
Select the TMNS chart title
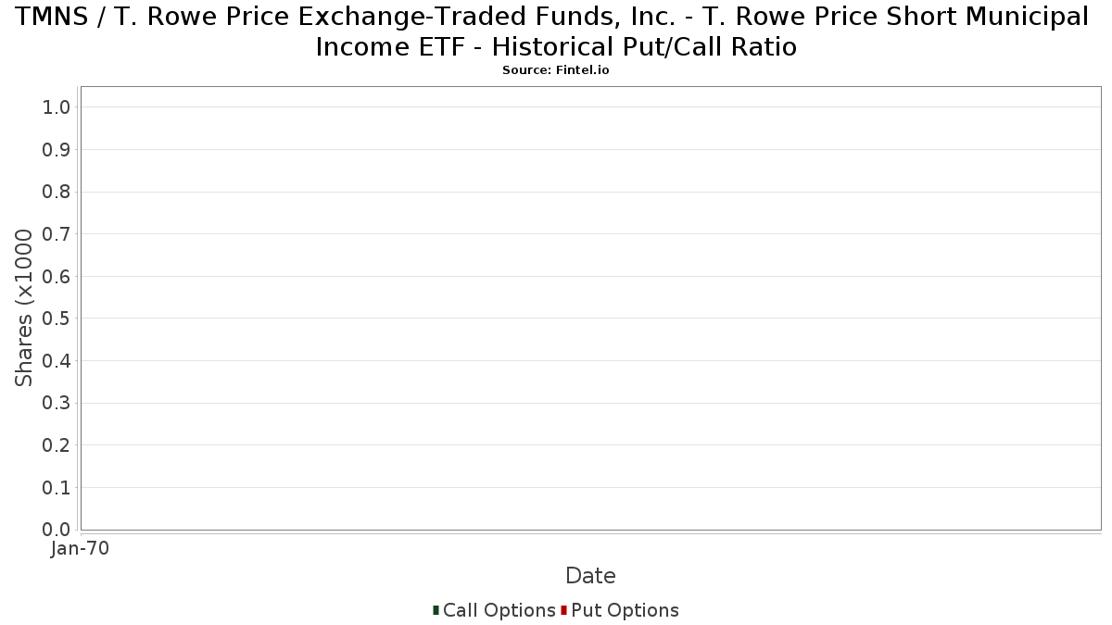coord(555,31)
